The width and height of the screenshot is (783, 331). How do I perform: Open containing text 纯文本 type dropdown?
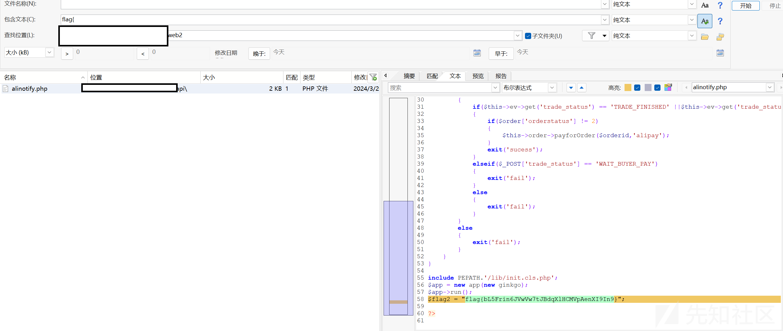tap(692, 20)
